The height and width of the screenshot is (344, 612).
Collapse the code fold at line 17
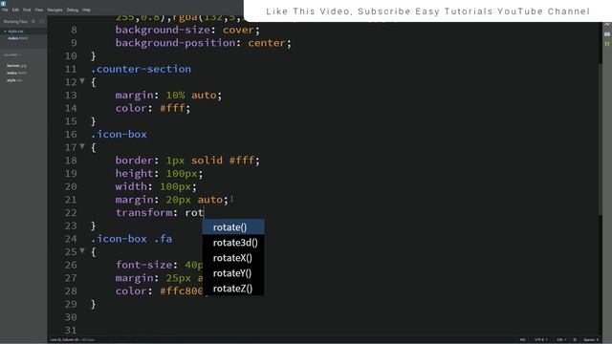click(82, 146)
